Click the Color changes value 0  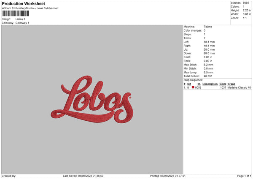tap(205, 30)
